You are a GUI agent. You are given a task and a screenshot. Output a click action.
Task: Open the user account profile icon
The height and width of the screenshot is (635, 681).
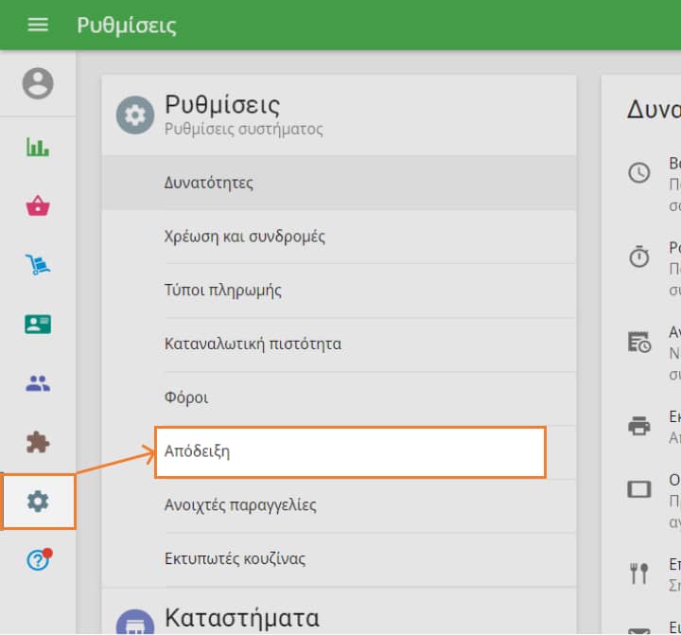click(38, 84)
